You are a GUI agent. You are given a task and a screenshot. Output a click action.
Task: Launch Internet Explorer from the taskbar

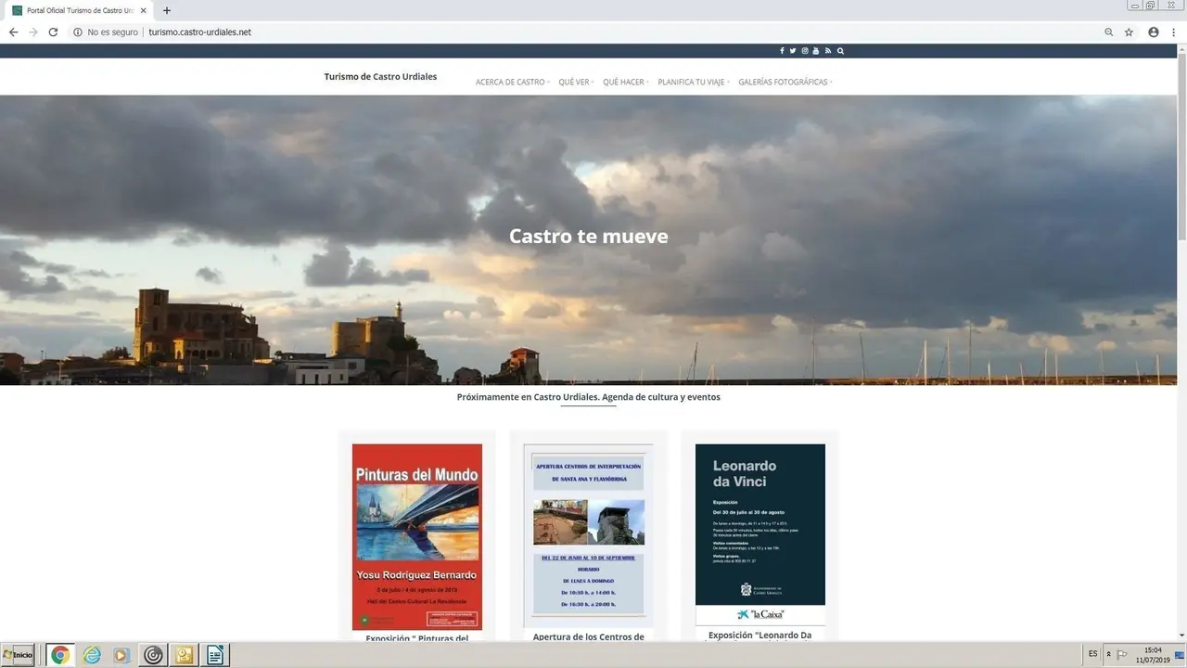click(92, 655)
